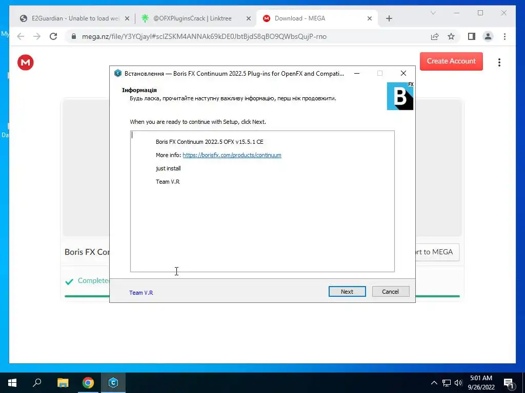The height and width of the screenshot is (393, 525).
Task: Open the borisfx.com products link
Action: pos(232,155)
